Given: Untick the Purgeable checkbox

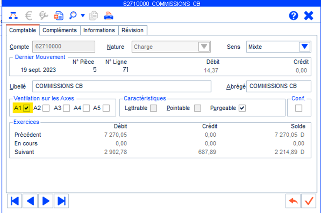Looking at the screenshot, I should coord(242,108).
